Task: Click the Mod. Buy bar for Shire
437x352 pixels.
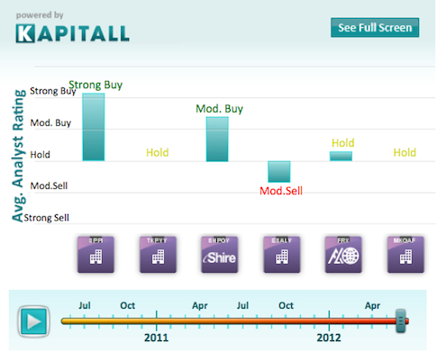Action: pyautogui.click(x=217, y=139)
